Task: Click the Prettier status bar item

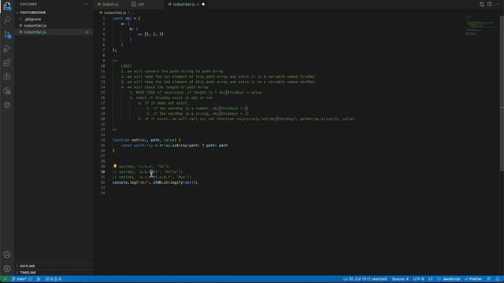Action: point(473,279)
